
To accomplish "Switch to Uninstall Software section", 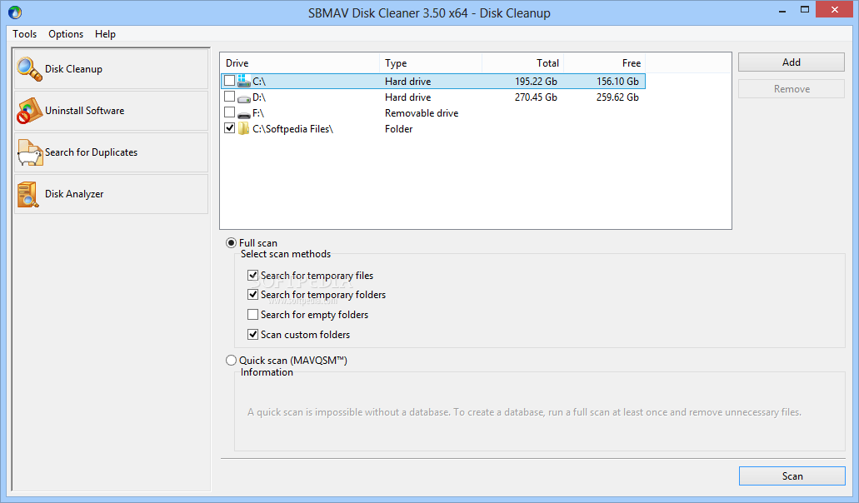I will [x=111, y=111].
